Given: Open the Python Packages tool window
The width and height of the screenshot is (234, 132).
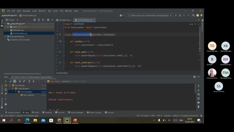Looking at the screenshot, I should (x=76, y=113).
